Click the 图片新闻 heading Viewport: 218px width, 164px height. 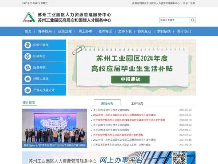(x=29, y=103)
